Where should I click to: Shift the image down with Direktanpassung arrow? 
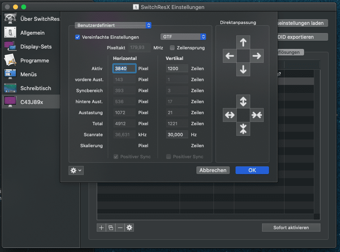coord(243,69)
